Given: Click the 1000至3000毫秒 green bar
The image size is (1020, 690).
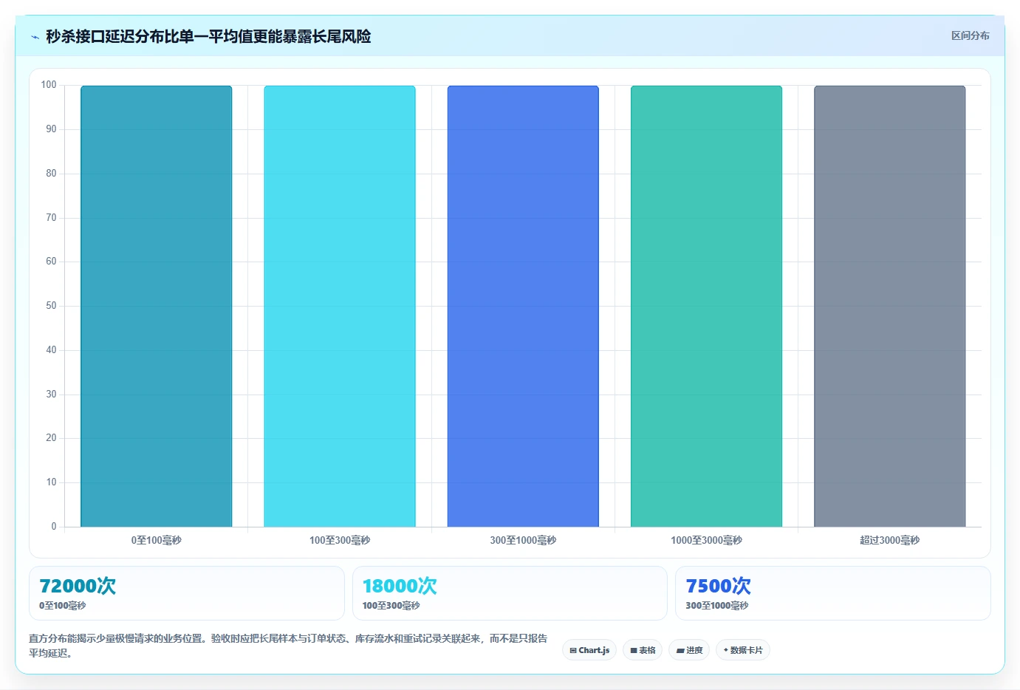Looking at the screenshot, I should point(706,306).
